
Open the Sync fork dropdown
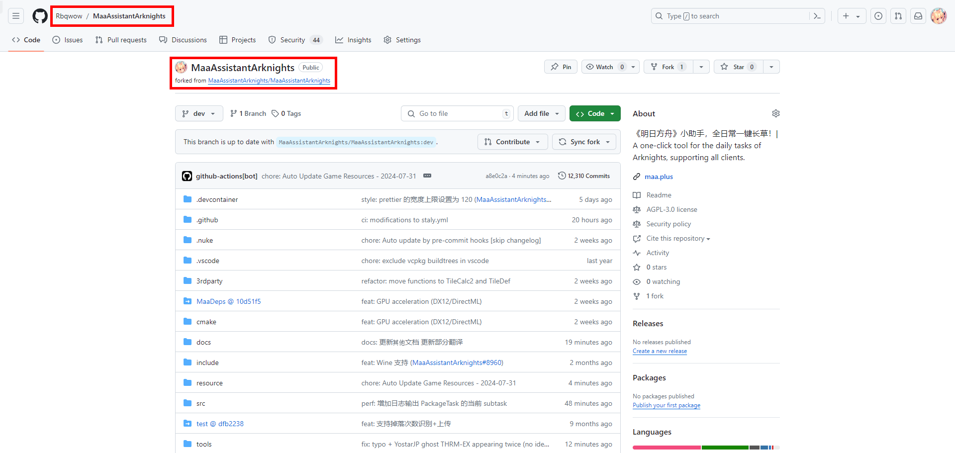click(584, 142)
